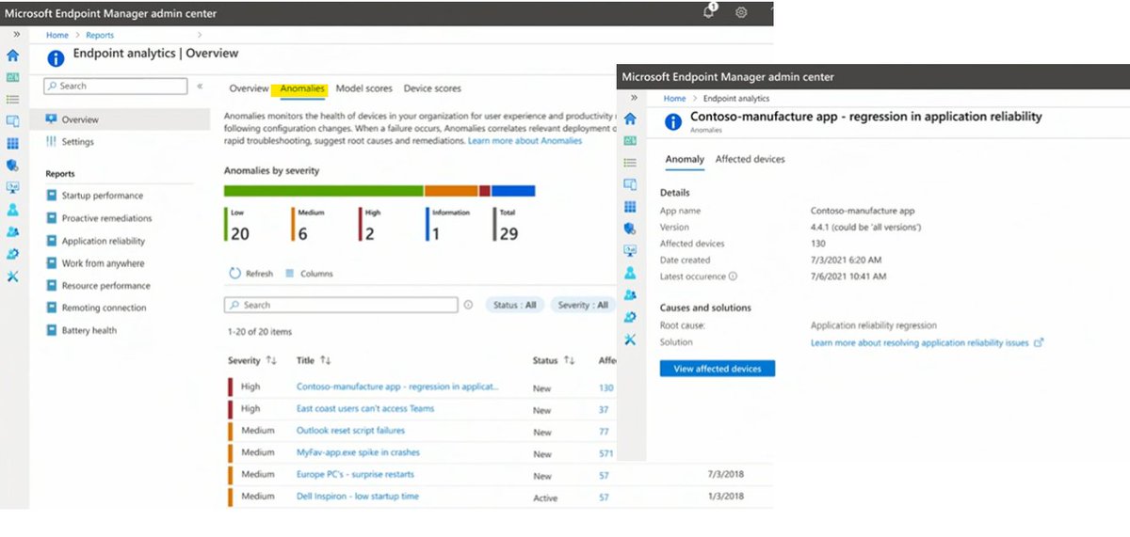Open East coast users can't access Teams
This screenshot has width=1130, height=537.
click(365, 409)
